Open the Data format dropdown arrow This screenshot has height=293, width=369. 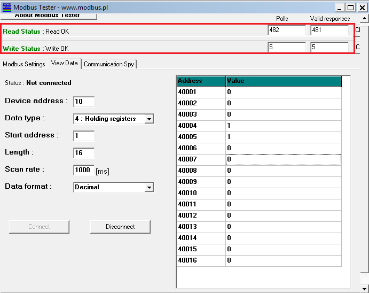(x=149, y=188)
